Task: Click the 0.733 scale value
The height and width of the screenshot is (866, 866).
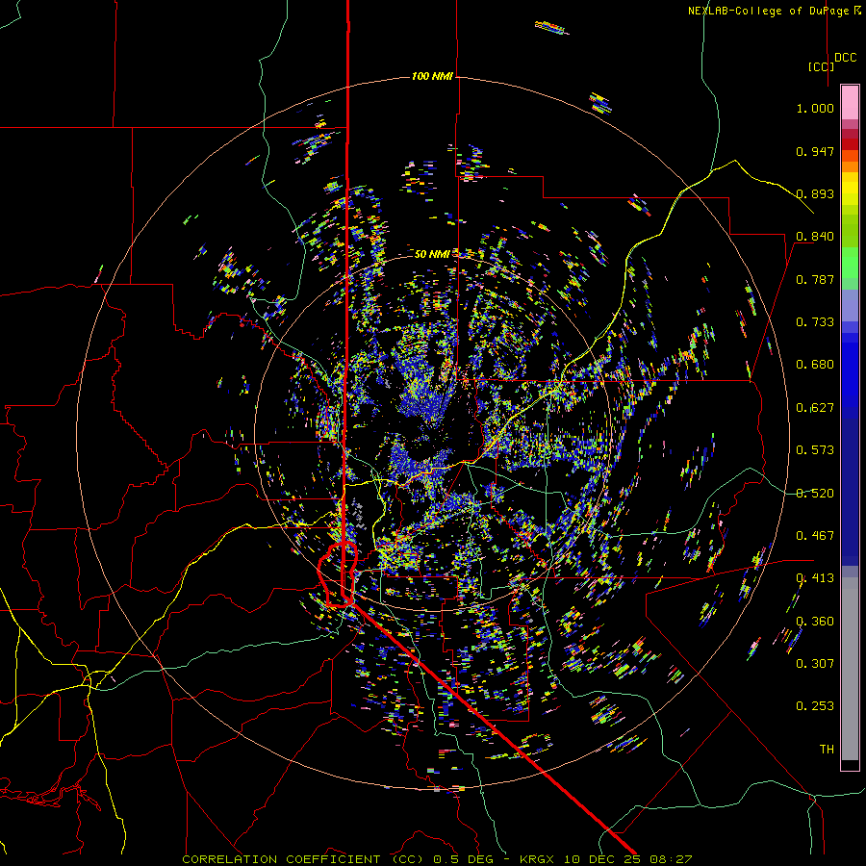Action: [x=815, y=322]
